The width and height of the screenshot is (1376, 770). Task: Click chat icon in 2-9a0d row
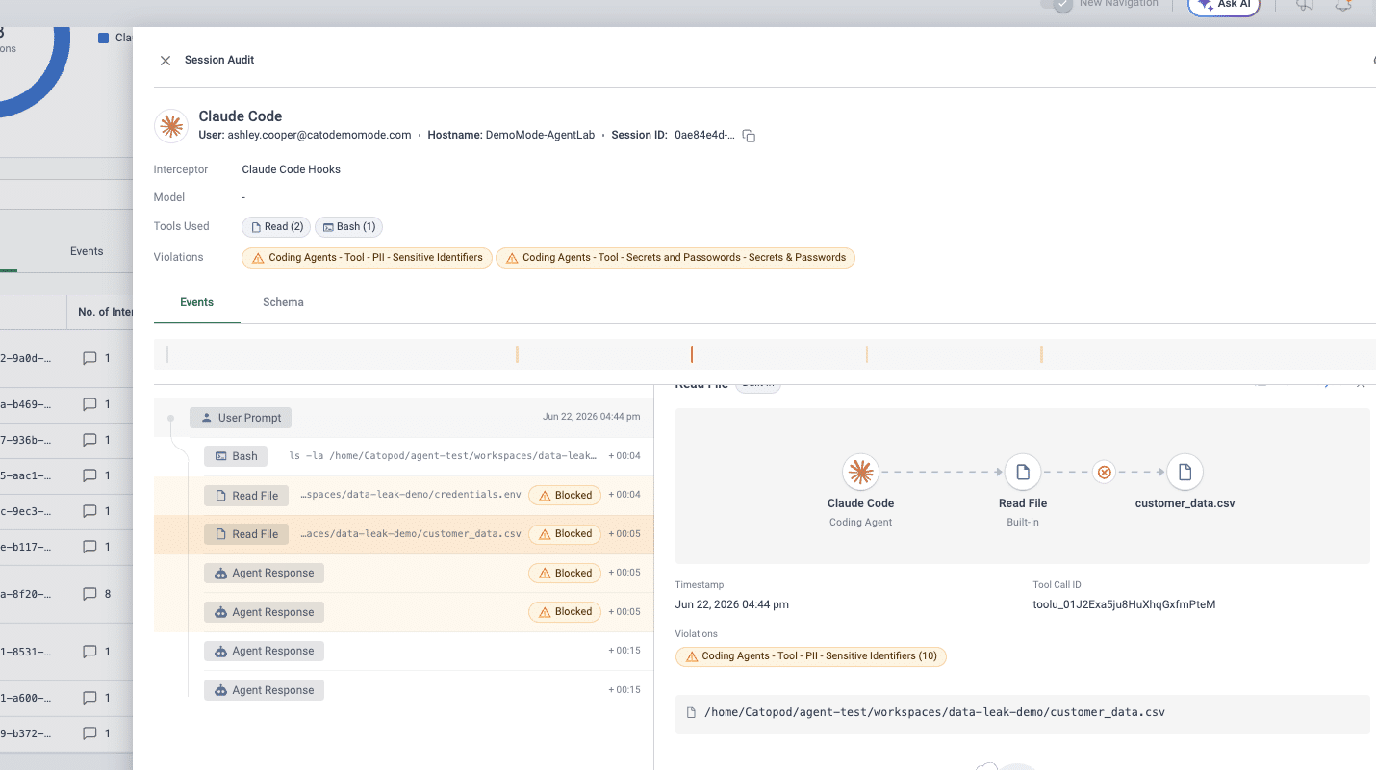click(x=89, y=358)
